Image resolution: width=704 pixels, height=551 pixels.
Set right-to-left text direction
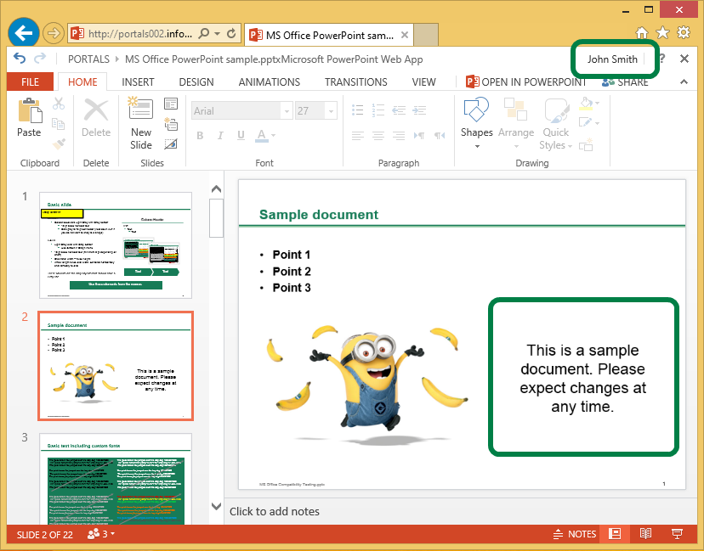pyautogui.click(x=440, y=135)
